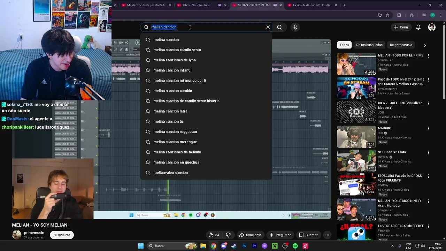Open Chrome profile N icon

pos(432,15)
